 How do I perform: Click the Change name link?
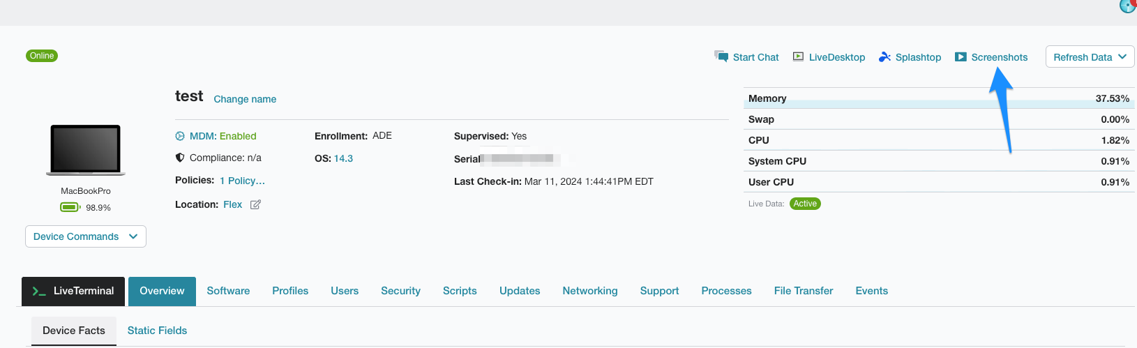coord(245,99)
